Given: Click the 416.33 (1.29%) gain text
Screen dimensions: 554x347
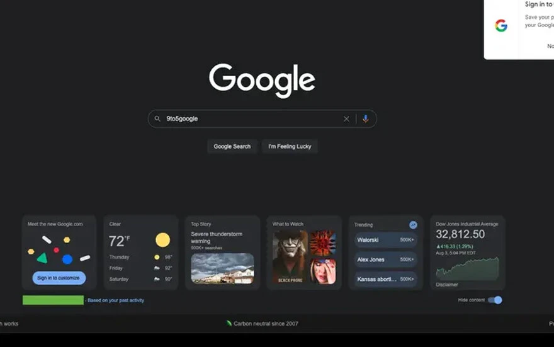Looking at the screenshot, I should point(455,246).
